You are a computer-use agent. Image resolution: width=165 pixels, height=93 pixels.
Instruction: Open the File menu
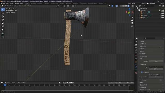(x=4, y=3)
